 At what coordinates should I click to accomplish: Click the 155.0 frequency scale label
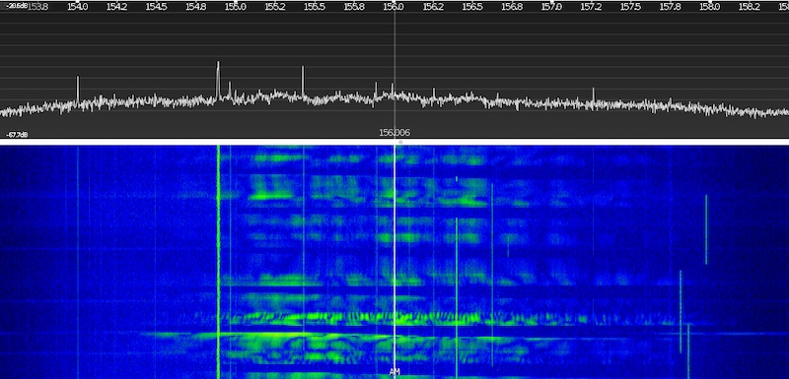(235, 7)
